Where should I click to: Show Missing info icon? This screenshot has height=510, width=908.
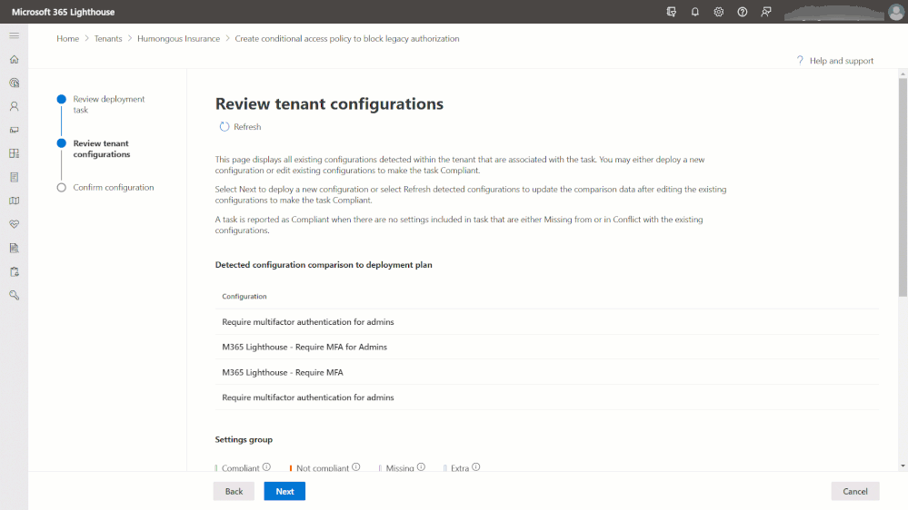pyautogui.click(x=421, y=467)
